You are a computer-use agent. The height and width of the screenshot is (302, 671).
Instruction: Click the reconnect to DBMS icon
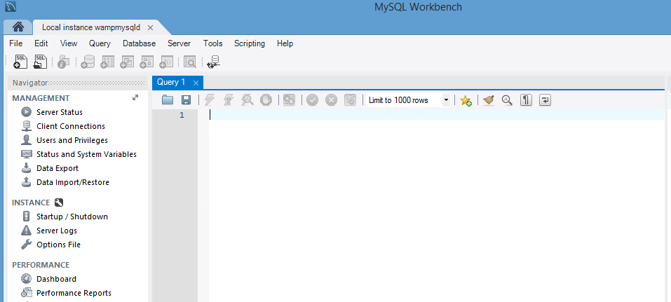(x=214, y=62)
